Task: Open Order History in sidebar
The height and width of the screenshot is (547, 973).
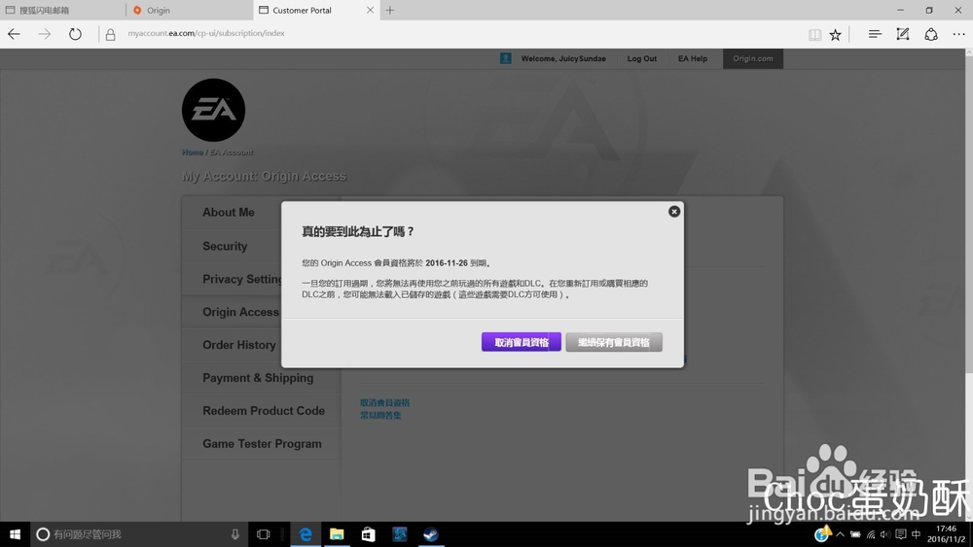Action: click(x=239, y=345)
